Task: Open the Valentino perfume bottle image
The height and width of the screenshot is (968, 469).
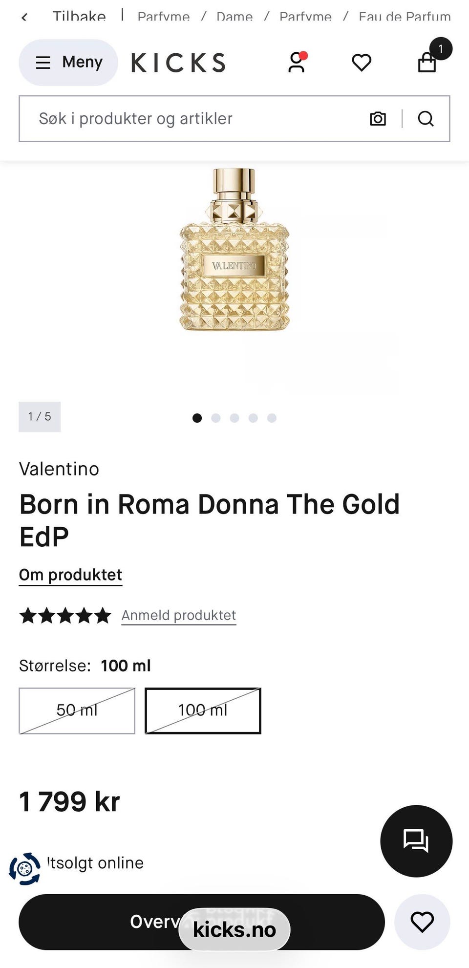Action: tap(234, 249)
